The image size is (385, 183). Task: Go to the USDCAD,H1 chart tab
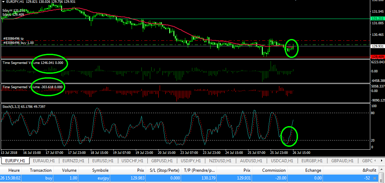point(281,161)
